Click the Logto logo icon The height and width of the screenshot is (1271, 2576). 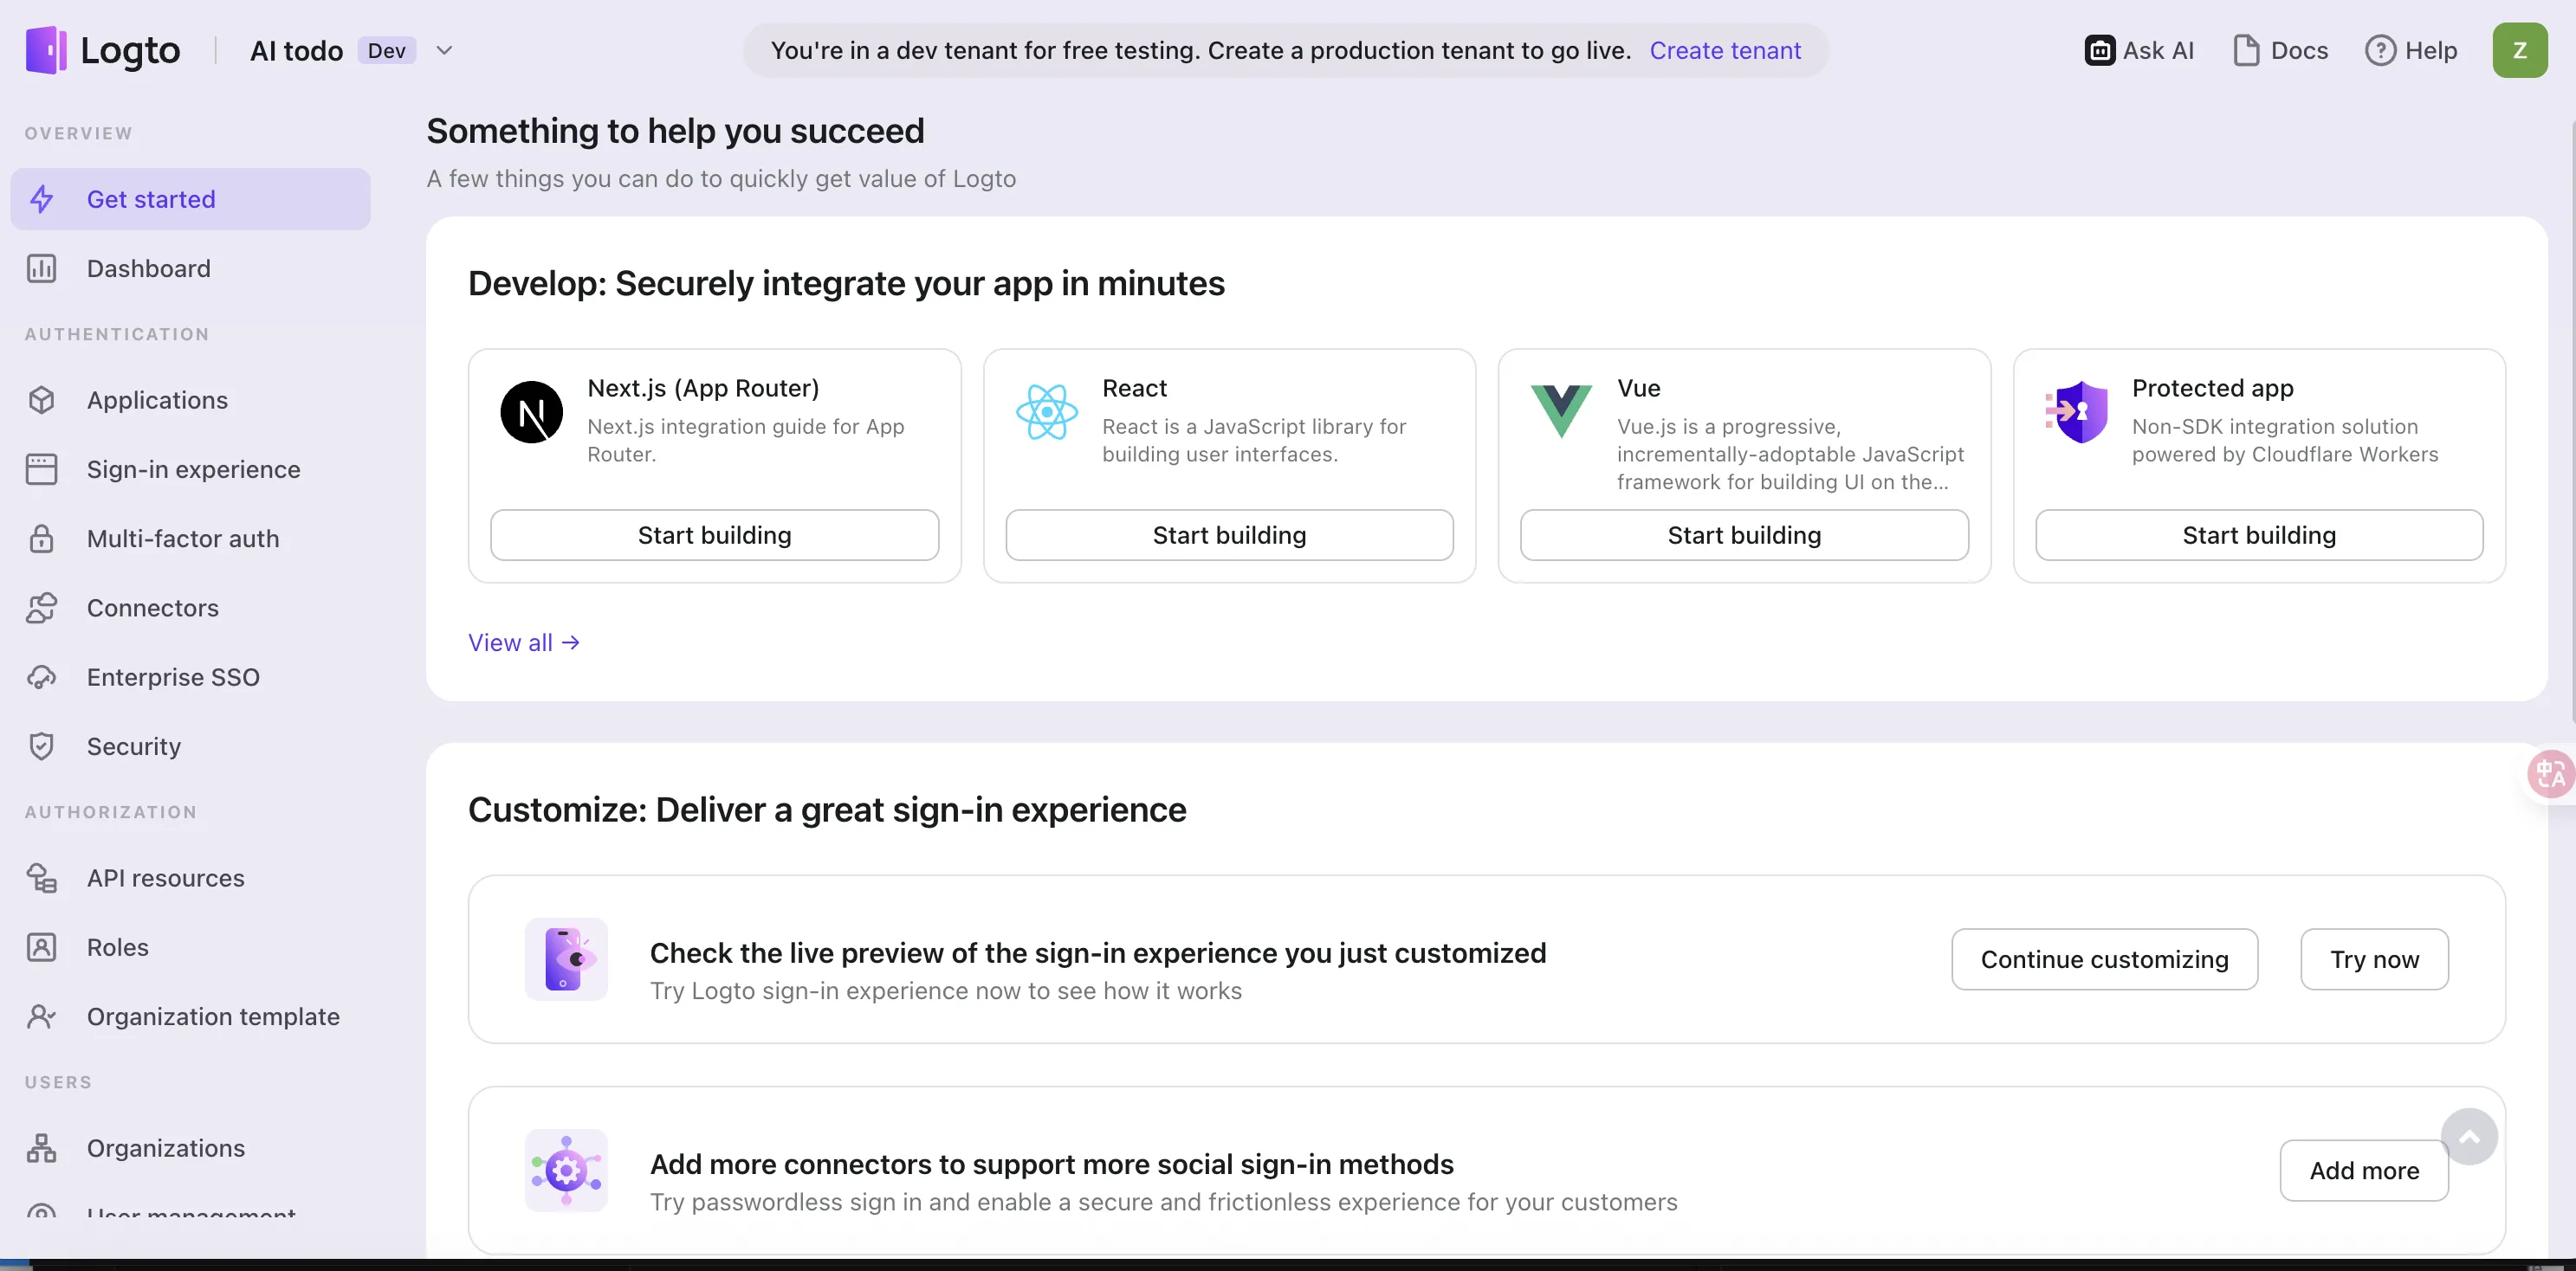click(46, 50)
